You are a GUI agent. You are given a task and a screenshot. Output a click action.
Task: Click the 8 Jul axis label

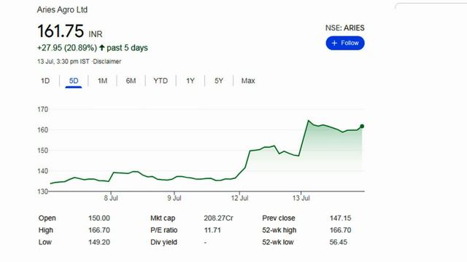111,198
